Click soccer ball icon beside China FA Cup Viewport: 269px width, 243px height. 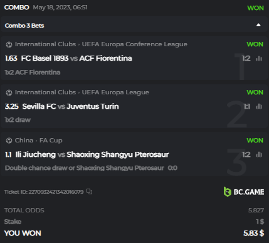point(9,141)
